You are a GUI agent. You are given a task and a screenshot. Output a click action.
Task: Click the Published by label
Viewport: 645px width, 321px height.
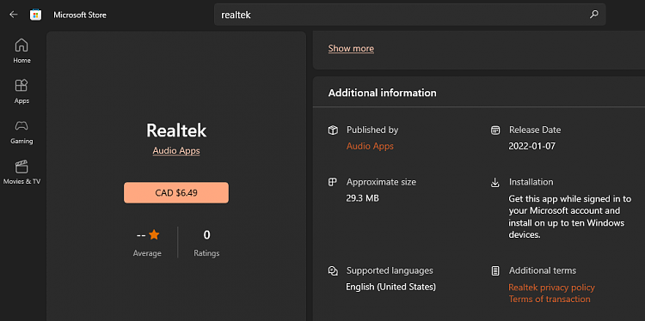pos(372,130)
